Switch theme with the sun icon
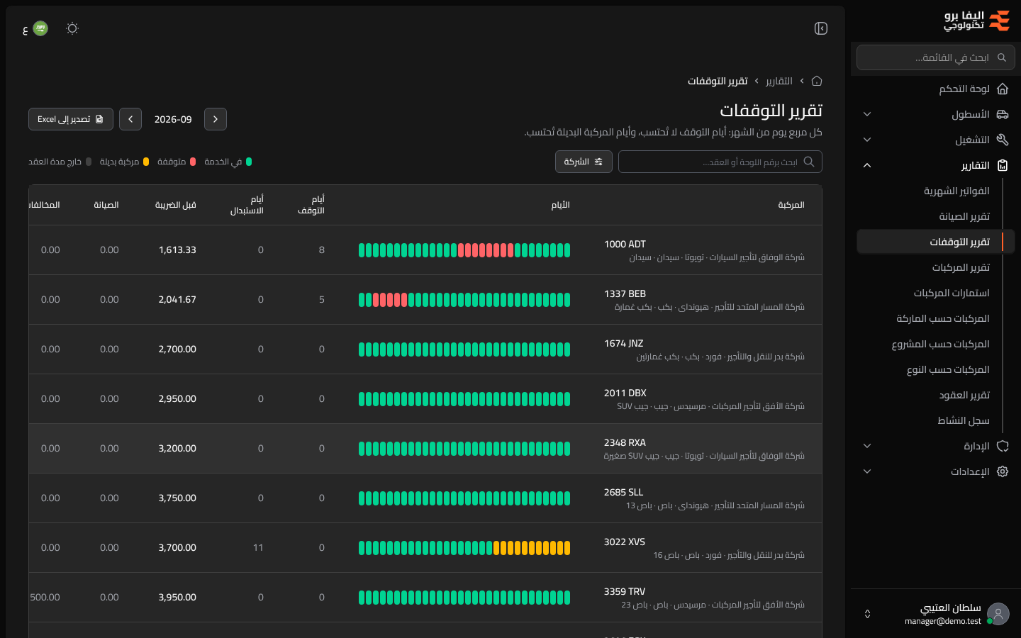 tap(72, 28)
